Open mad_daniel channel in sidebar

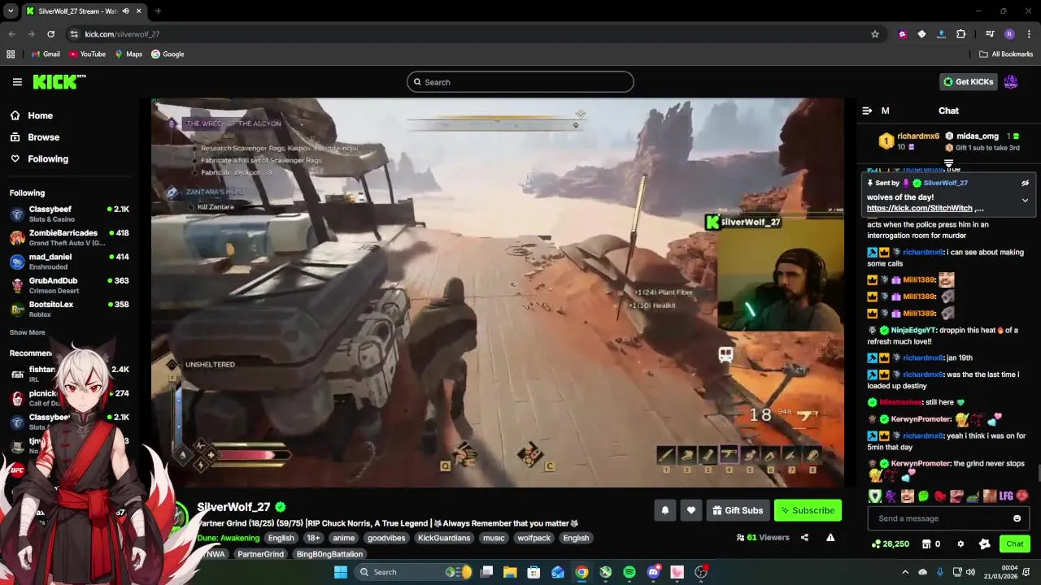point(69,261)
